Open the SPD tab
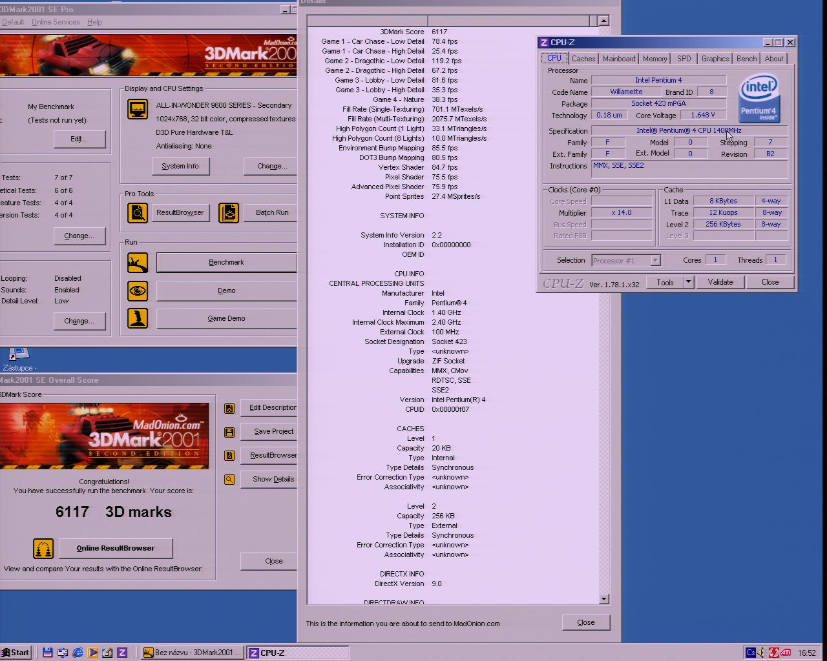This screenshot has height=661, width=827. 684,58
